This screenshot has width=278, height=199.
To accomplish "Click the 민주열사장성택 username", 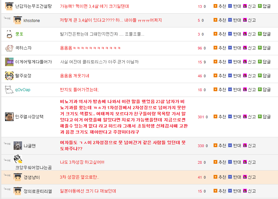I will [x=29, y=117].
